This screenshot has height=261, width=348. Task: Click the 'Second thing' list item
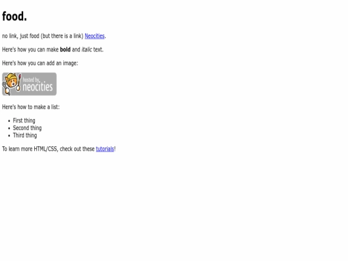(27, 128)
